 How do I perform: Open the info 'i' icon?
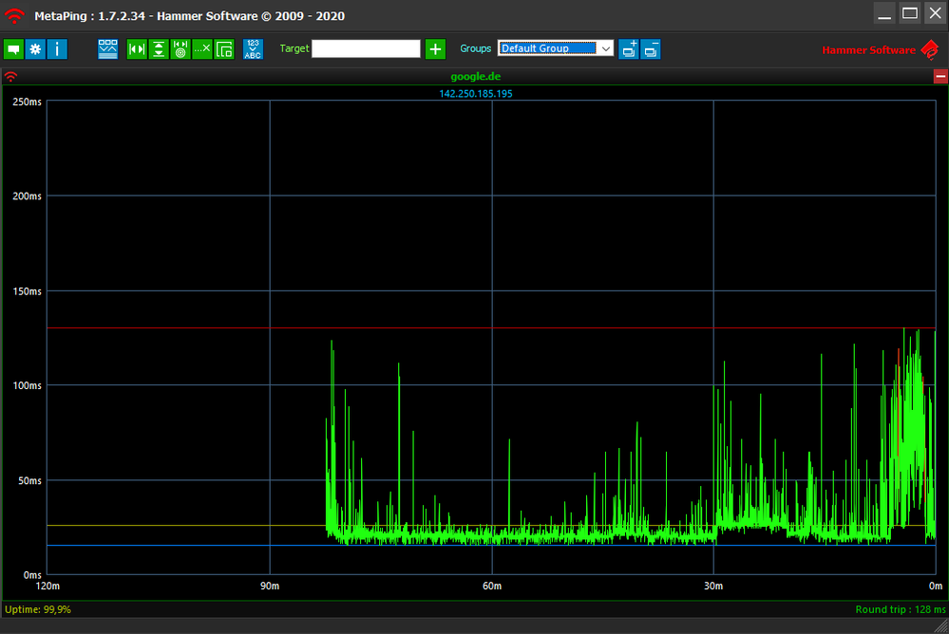point(57,49)
